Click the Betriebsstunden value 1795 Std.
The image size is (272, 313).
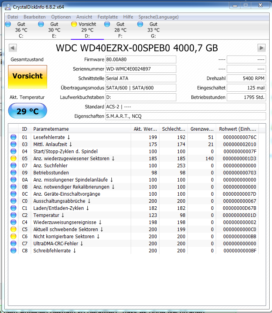click(x=246, y=97)
